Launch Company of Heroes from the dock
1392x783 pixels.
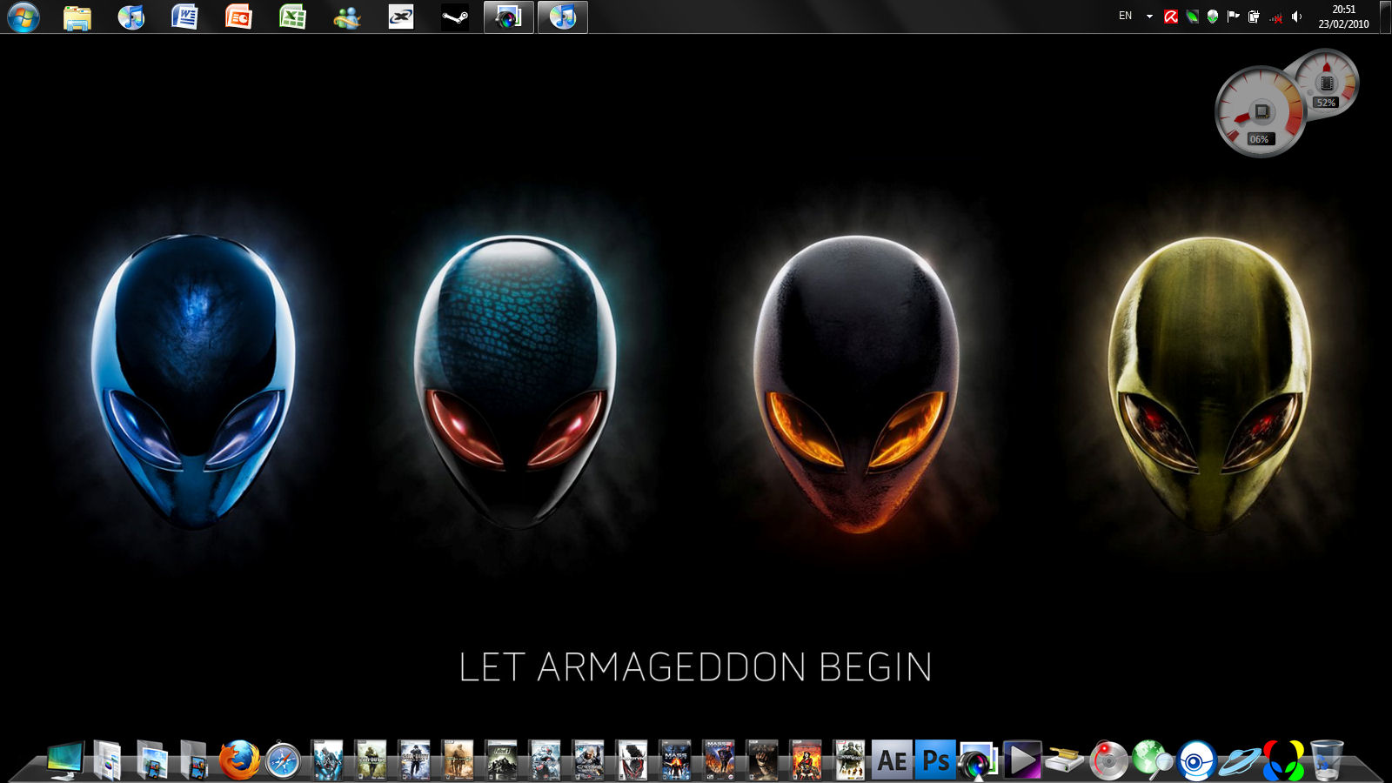click(x=849, y=760)
